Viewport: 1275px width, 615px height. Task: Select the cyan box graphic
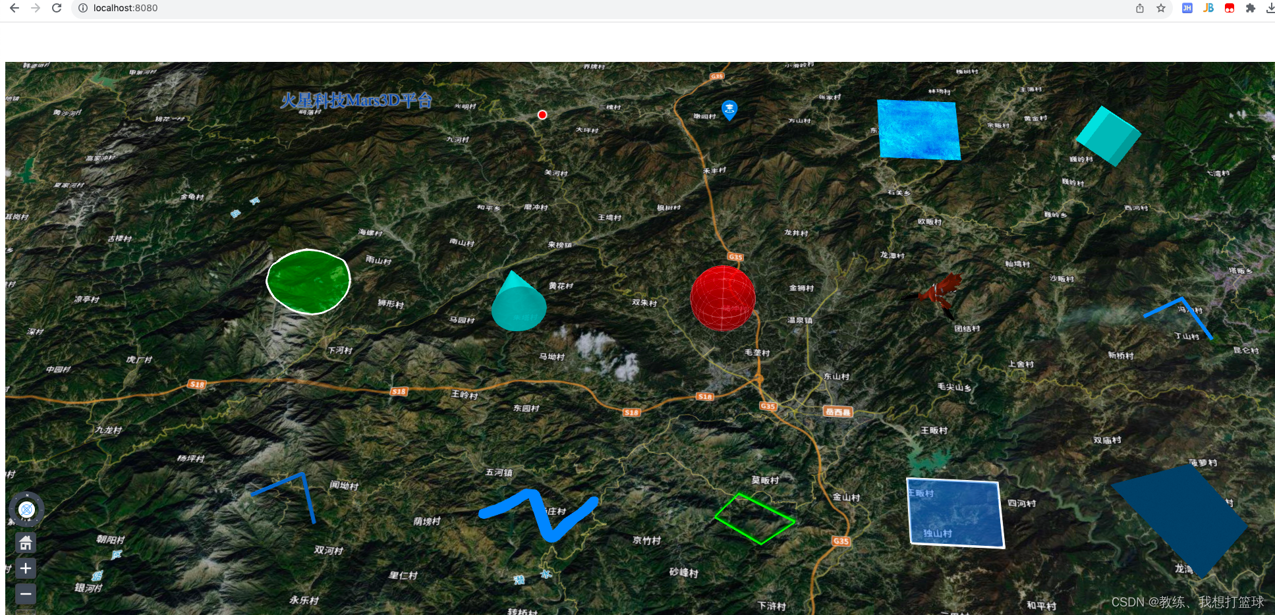point(1109,136)
